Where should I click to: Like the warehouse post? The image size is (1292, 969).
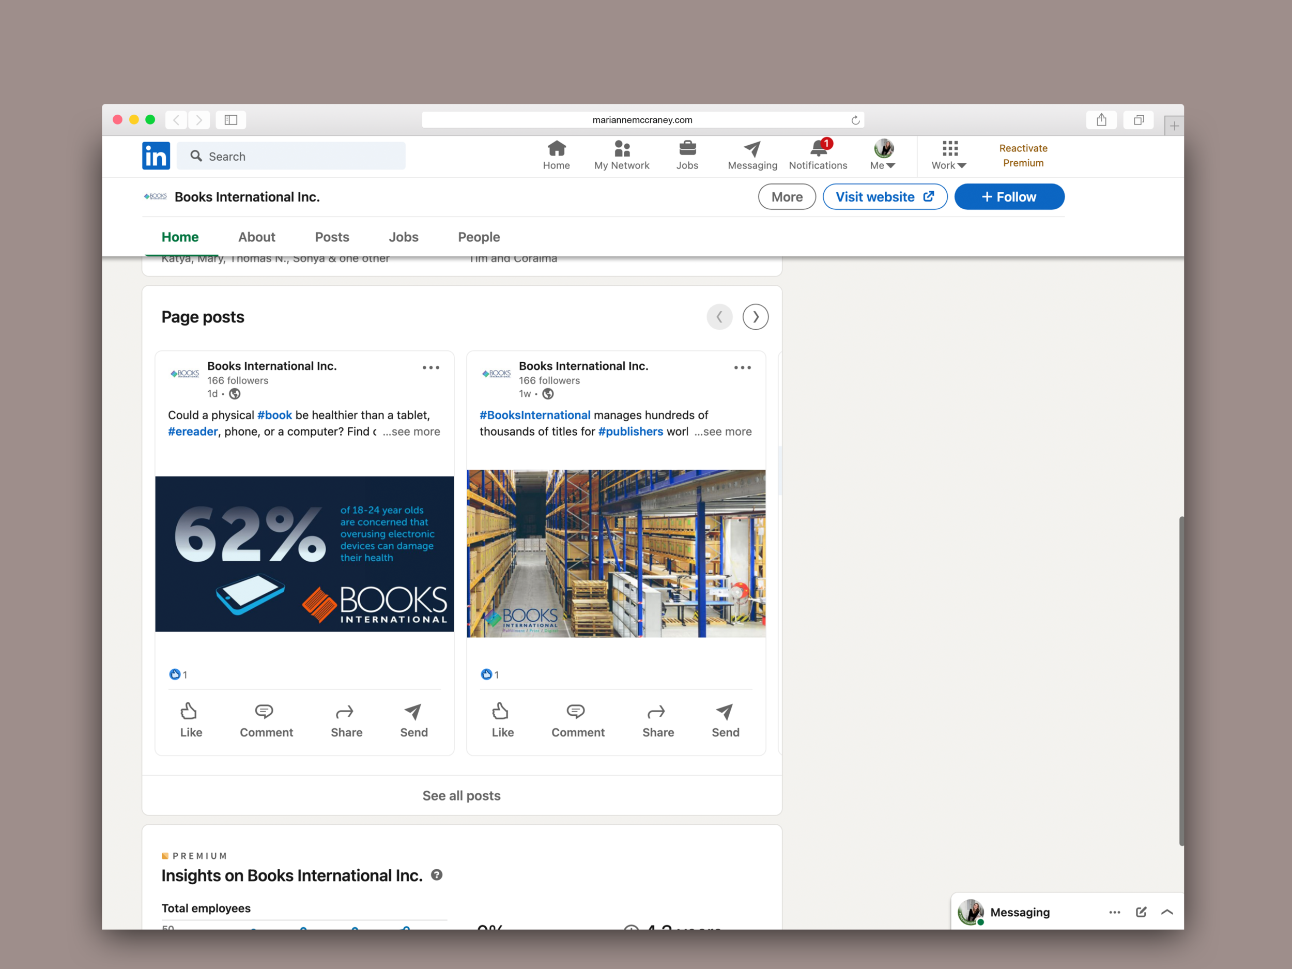[502, 721]
